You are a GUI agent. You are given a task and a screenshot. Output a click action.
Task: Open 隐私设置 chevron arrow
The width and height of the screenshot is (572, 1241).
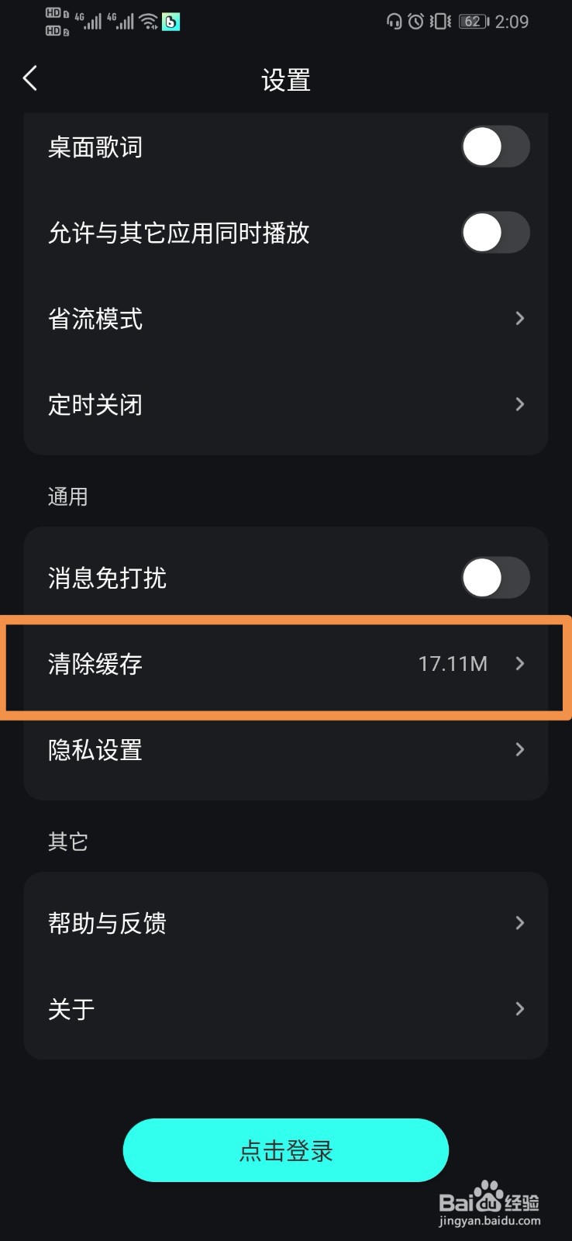tap(520, 749)
